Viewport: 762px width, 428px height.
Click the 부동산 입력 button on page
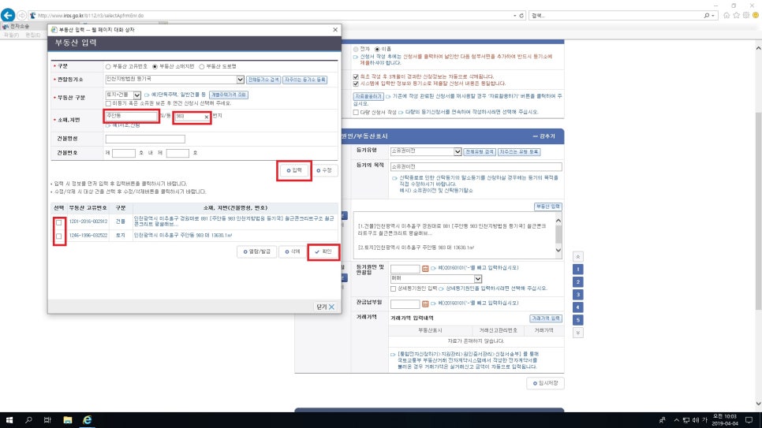point(547,207)
